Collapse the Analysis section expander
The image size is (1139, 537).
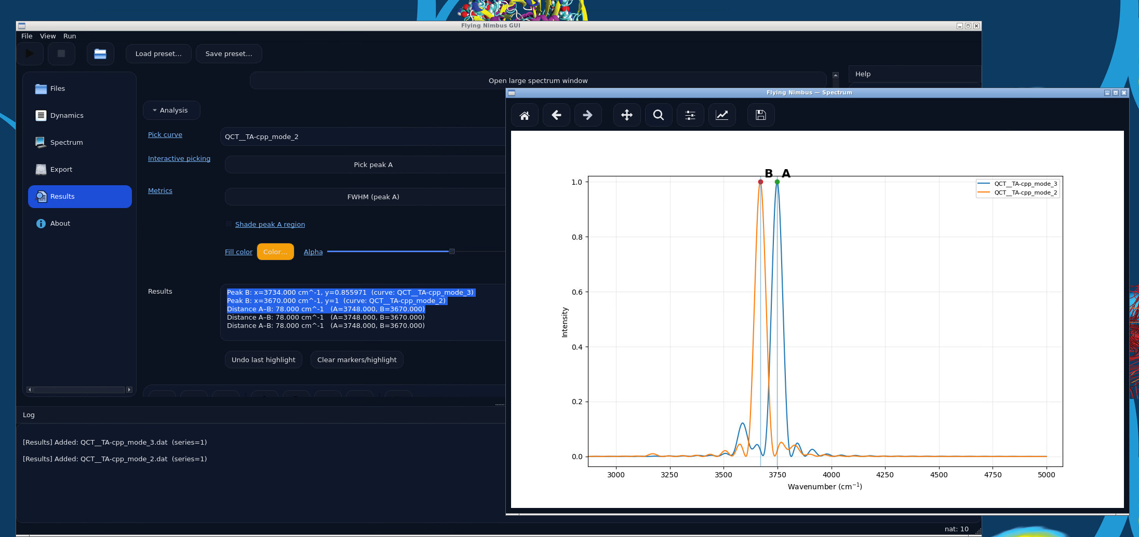point(171,110)
